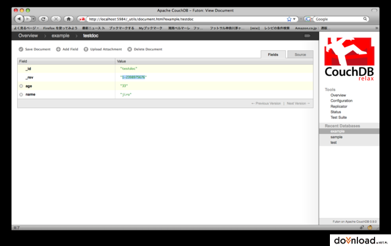Open the Myブックマーク bookmark
The image size is (391, 246).
pyautogui.click(x=150, y=28)
